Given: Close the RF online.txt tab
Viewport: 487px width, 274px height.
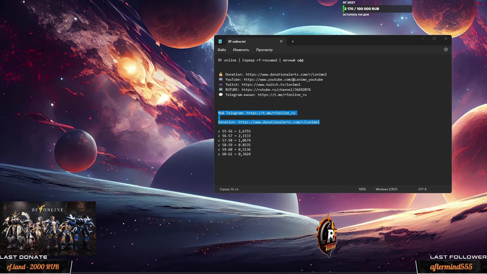Looking at the screenshot, I should click(x=281, y=41).
